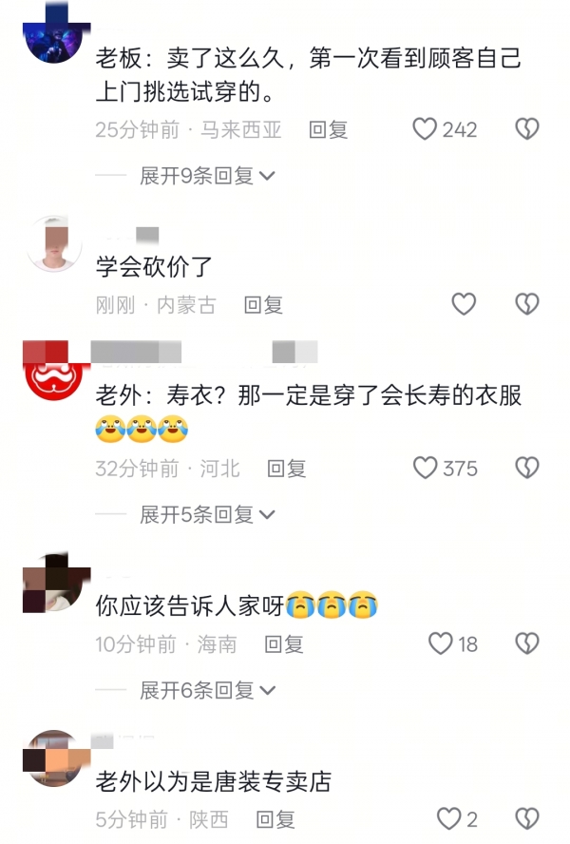The image size is (570, 844).
Task: Dislike the Malaysia comment from 25 minutes ago
Action: [527, 129]
